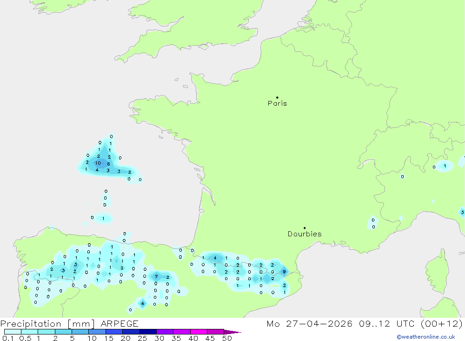
Task: Select the 10–15 mm blue legend swatch
Action: [x=97, y=332]
